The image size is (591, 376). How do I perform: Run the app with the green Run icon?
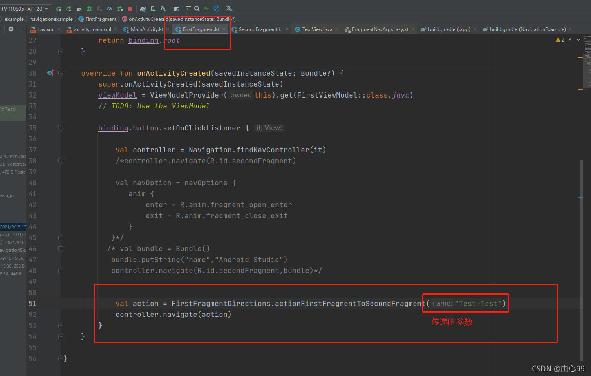(59, 8)
